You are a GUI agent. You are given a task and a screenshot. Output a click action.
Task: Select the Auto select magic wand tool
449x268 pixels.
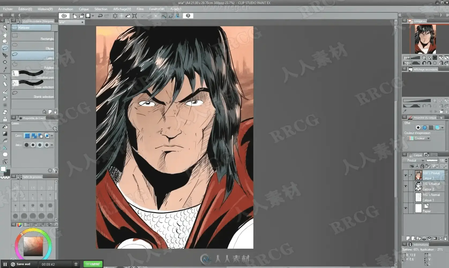(5, 62)
